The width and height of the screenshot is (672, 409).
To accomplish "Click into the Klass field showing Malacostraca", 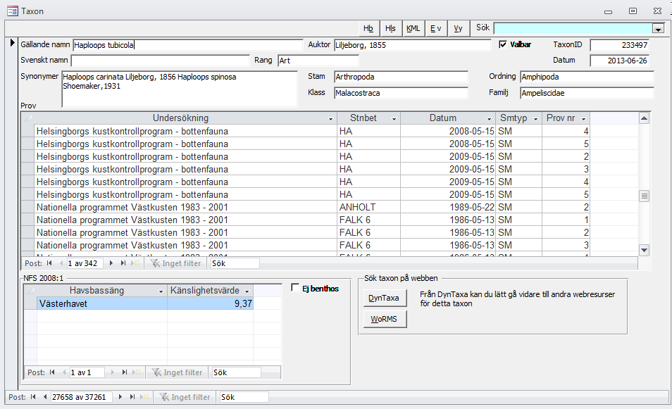I will pos(401,93).
